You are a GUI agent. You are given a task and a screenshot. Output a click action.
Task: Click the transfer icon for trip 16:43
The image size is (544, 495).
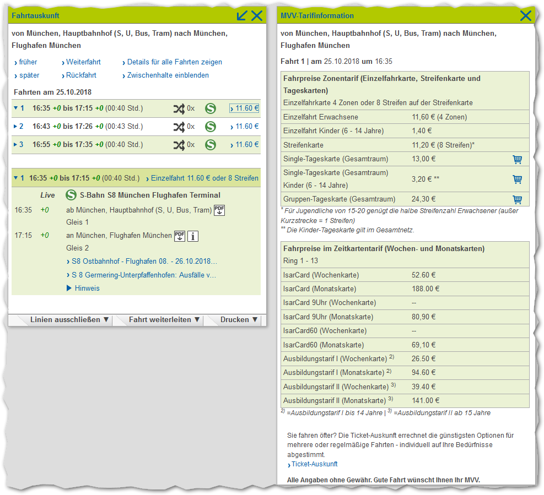[179, 127]
